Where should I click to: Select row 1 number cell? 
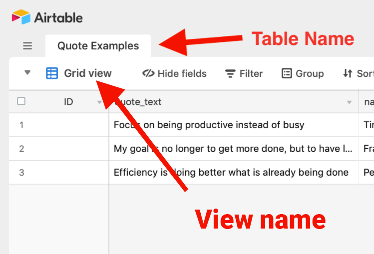point(21,125)
